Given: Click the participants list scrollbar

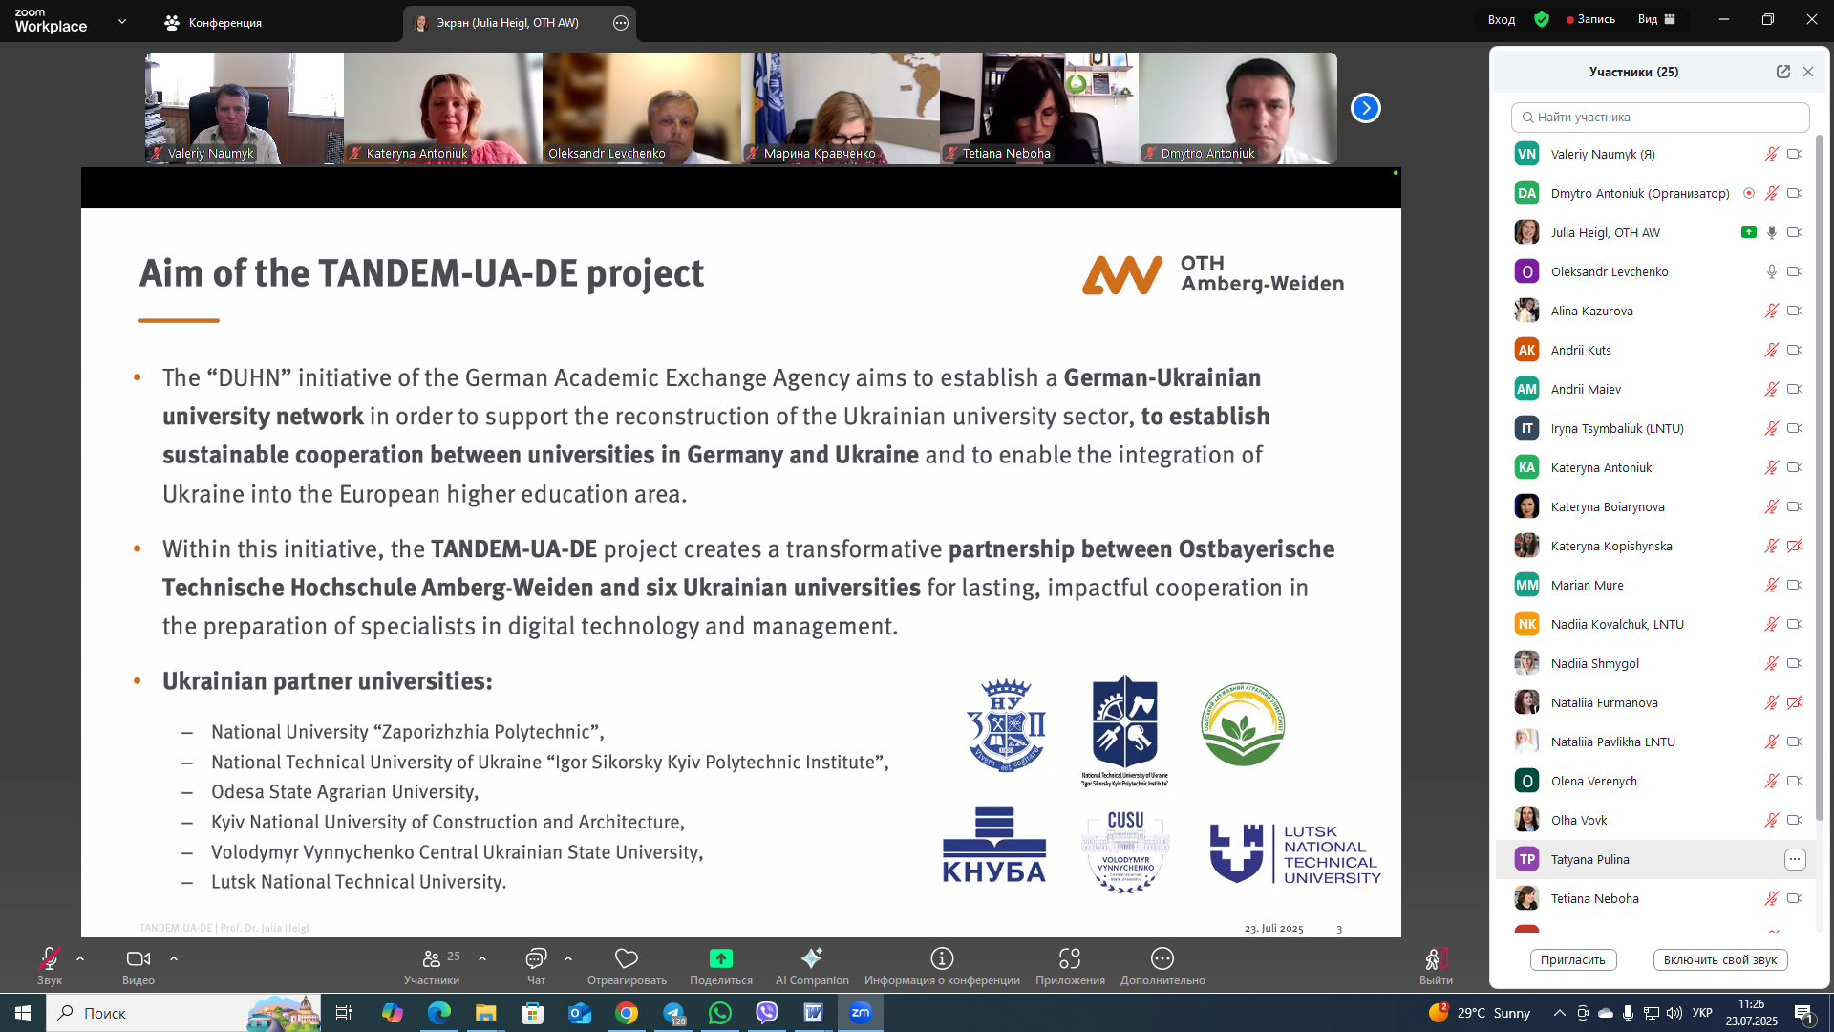Looking at the screenshot, I should [1819, 478].
